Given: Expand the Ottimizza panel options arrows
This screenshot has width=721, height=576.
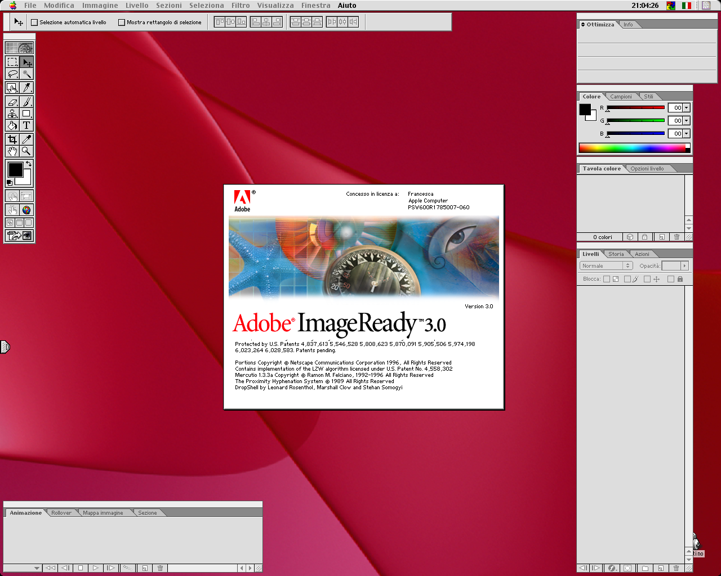Looking at the screenshot, I should [x=583, y=25].
